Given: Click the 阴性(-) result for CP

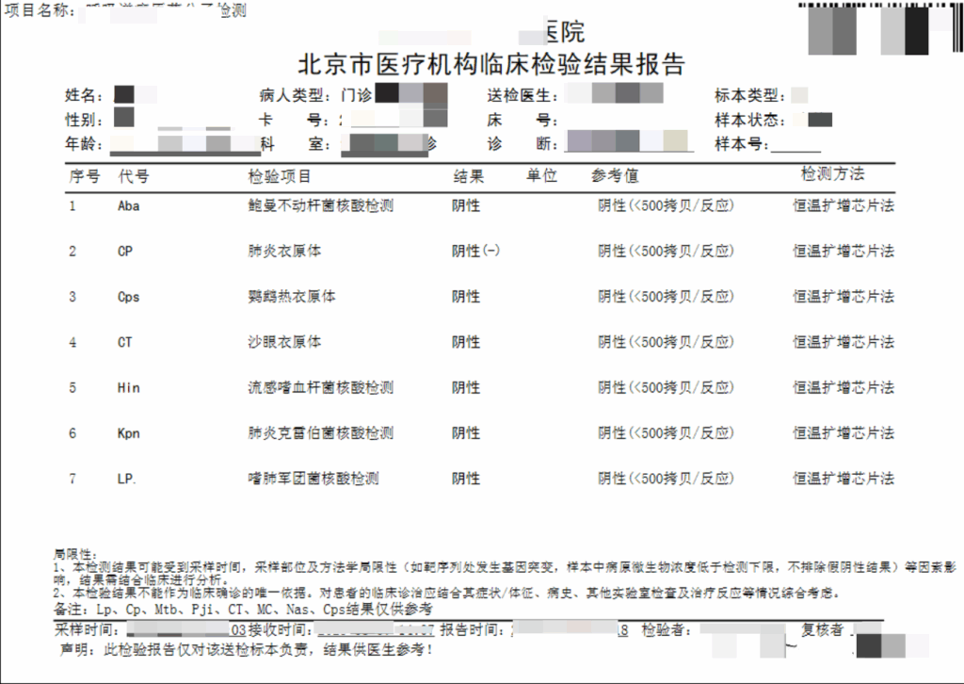Looking at the screenshot, I should click(x=475, y=252).
